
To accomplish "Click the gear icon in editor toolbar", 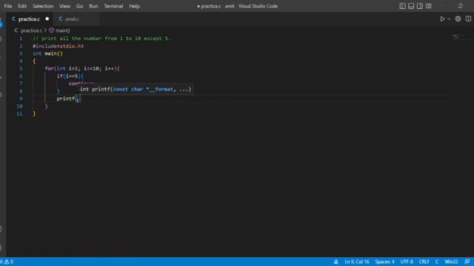I will click(458, 19).
